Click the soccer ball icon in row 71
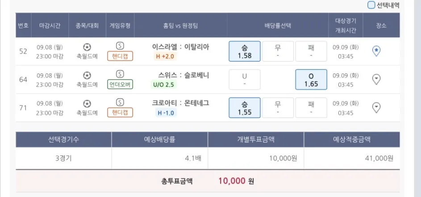Image resolution: width=421 pixels, height=197 pixels. pyautogui.click(x=87, y=103)
